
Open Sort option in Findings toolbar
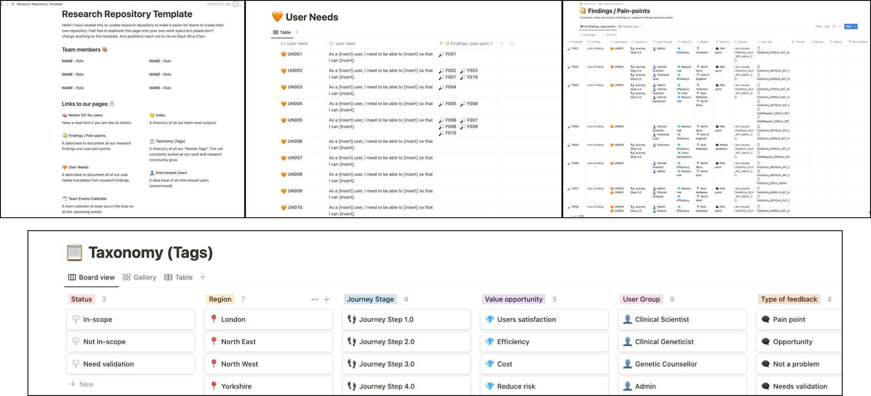click(827, 26)
